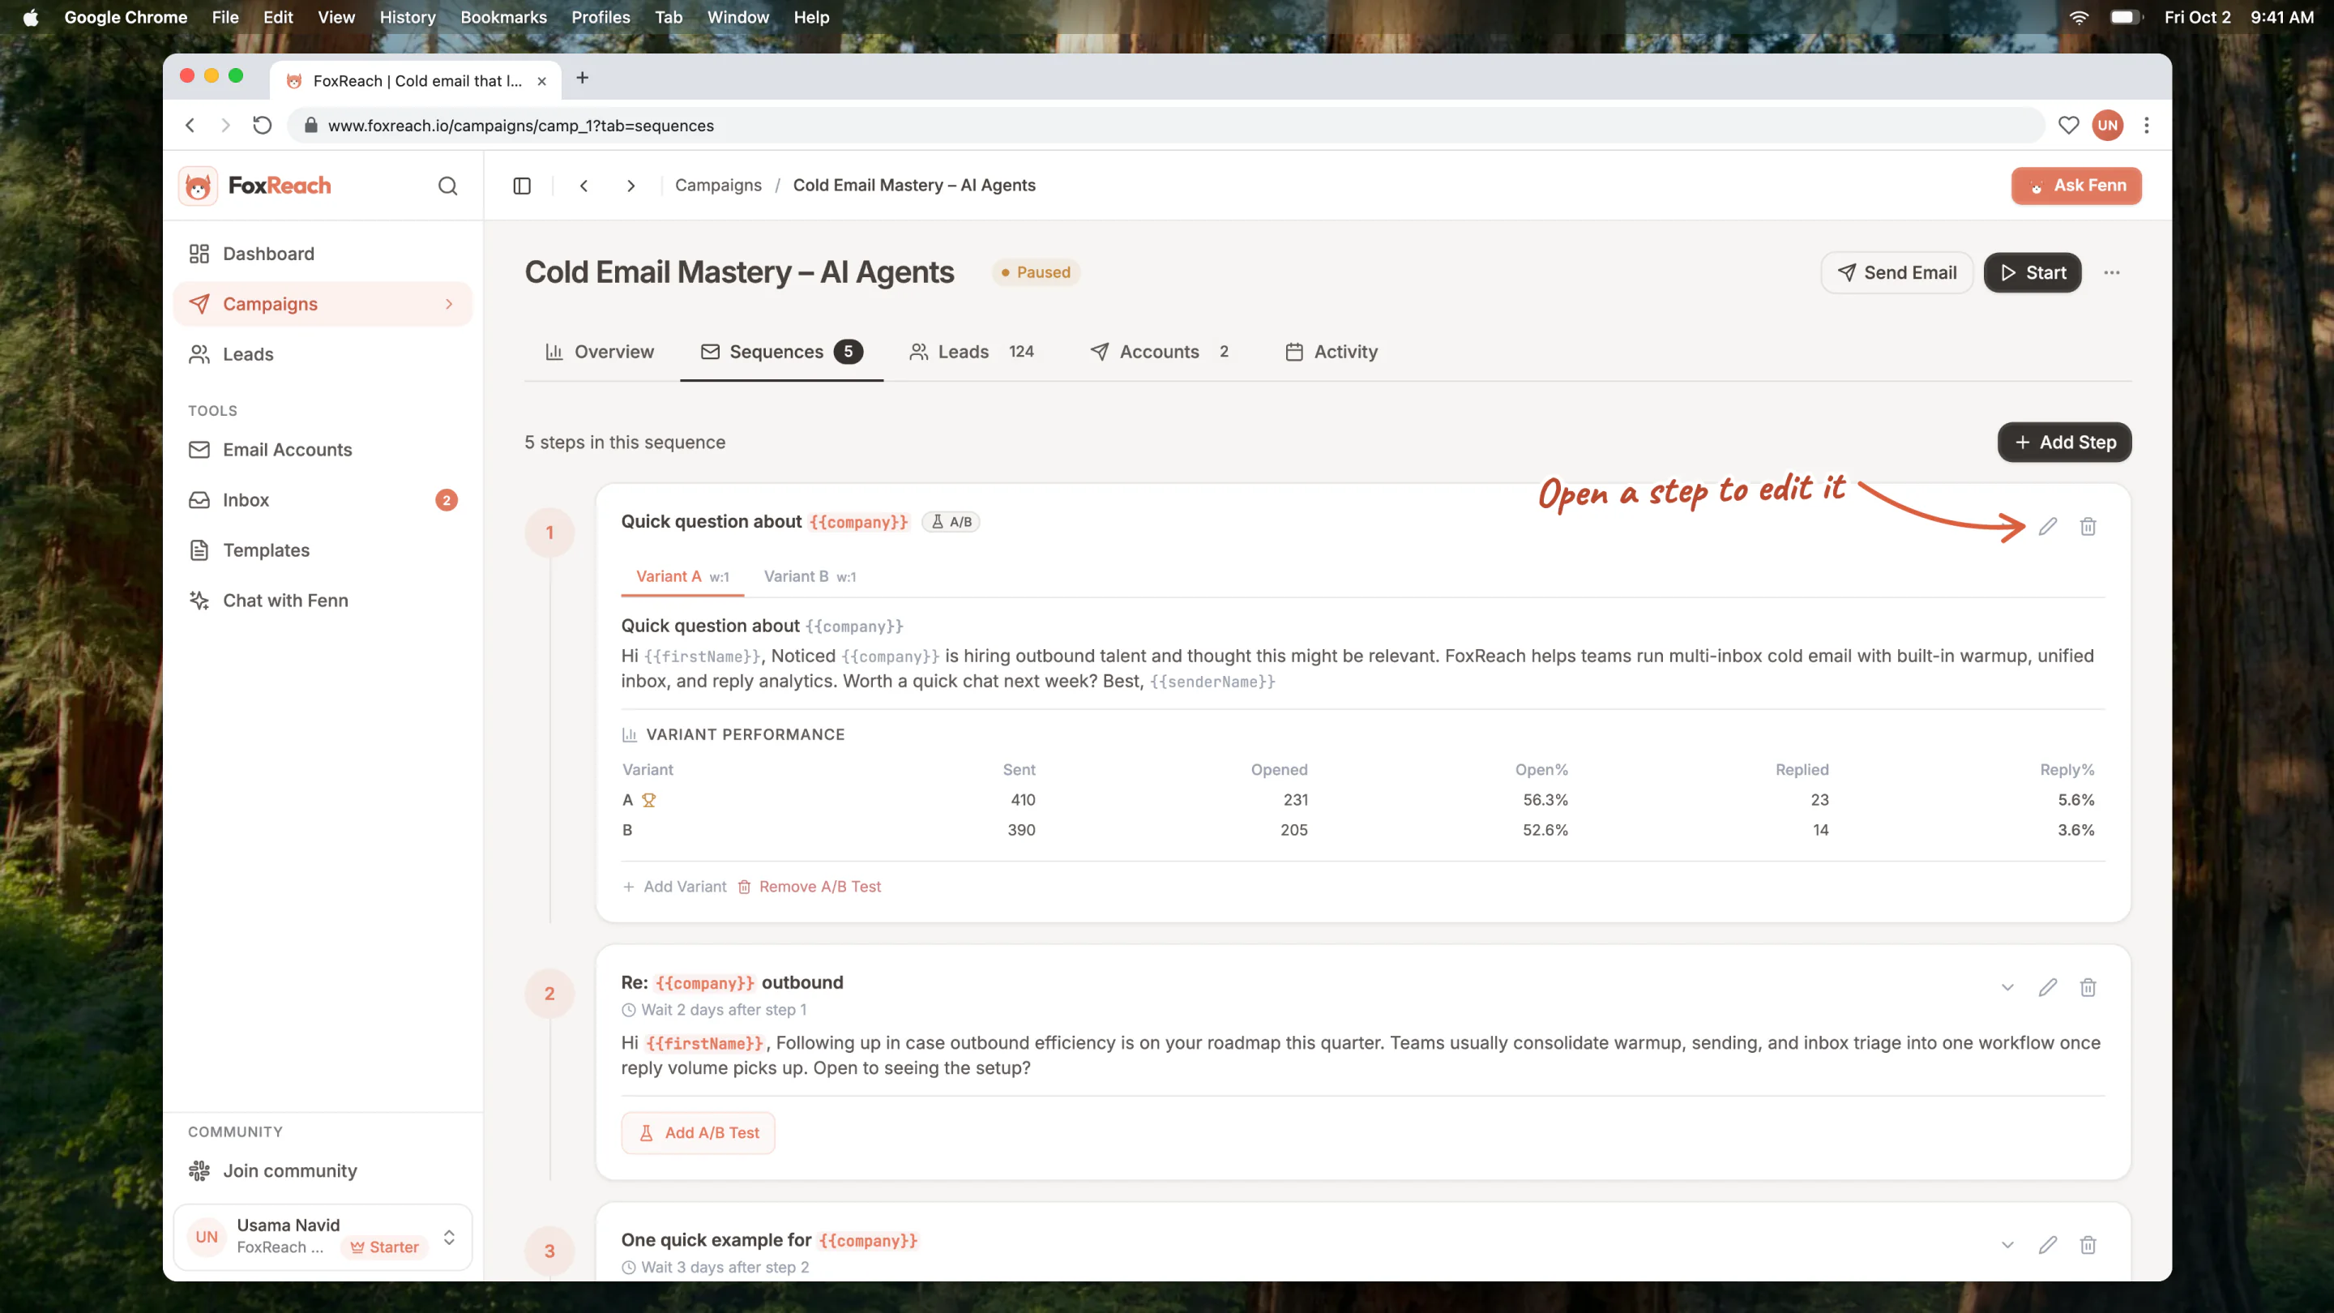The height and width of the screenshot is (1313, 2334).
Task: Open Chrome's three-dot menu
Action: tap(2147, 125)
